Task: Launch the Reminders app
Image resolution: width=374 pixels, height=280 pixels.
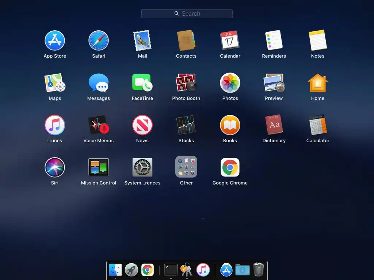Action: (274, 40)
